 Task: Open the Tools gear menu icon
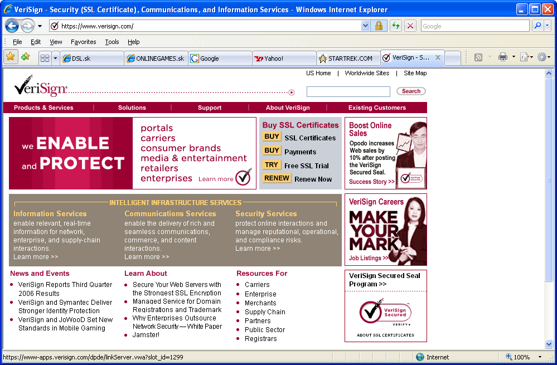coord(544,57)
